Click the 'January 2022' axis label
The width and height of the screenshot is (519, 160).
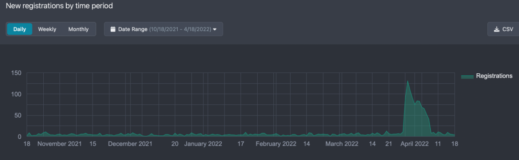203,144
